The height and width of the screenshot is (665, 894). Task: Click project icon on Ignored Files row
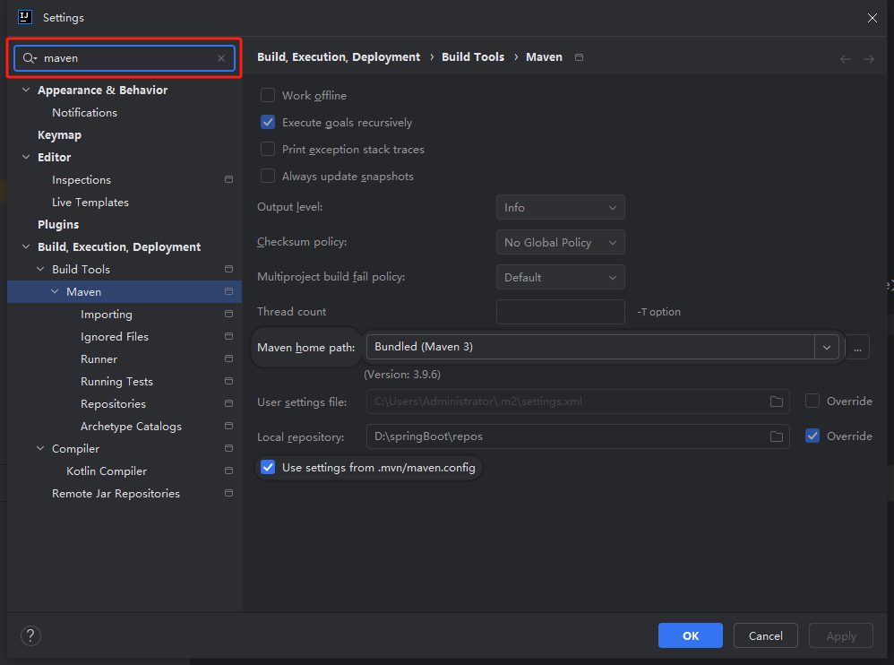(x=228, y=336)
